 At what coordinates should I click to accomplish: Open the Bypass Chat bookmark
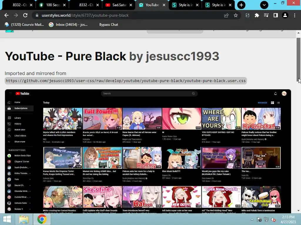point(109,25)
